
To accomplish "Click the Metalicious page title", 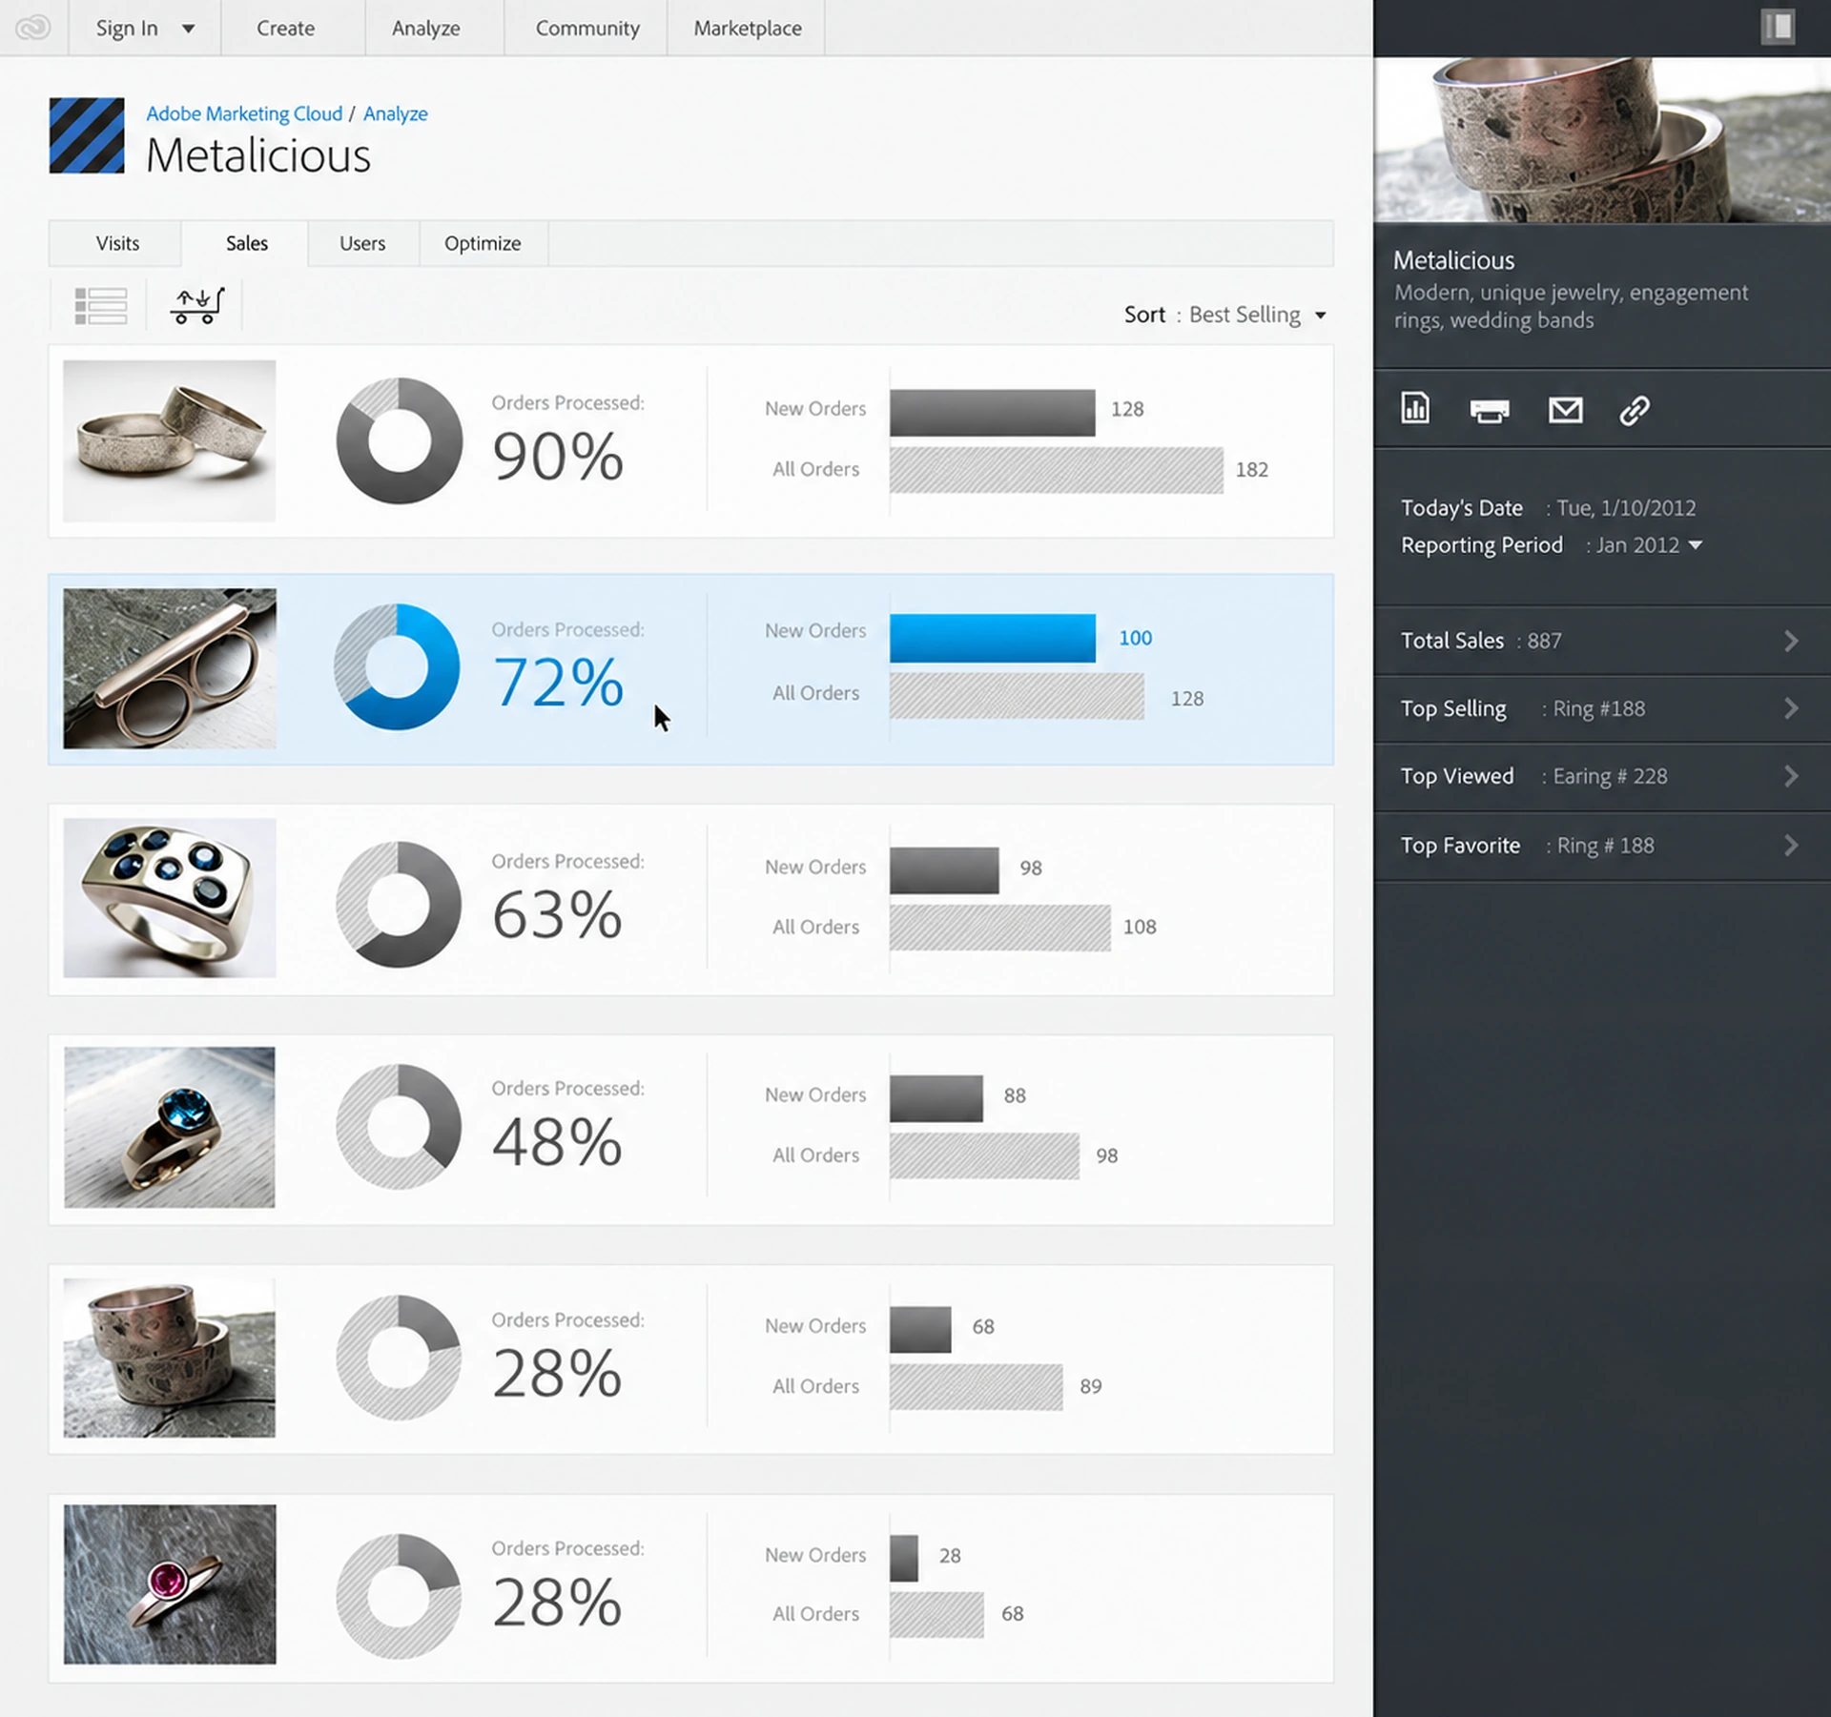I will (258, 155).
